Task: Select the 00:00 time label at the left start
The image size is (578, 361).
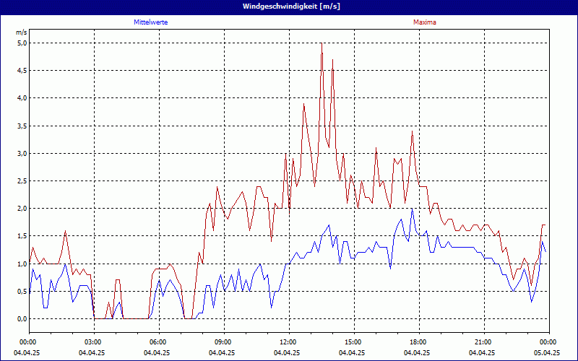Action: tap(27, 342)
